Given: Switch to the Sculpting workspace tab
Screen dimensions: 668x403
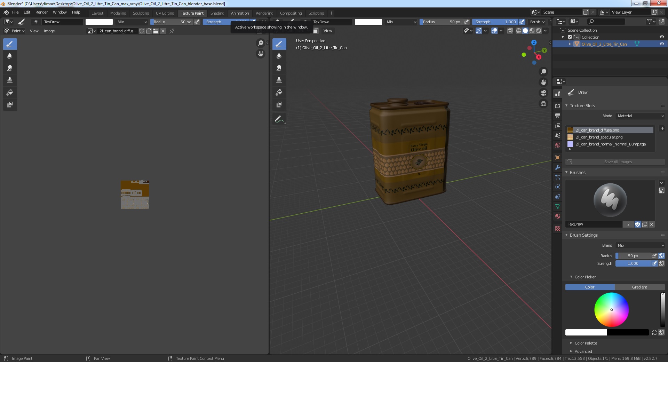Looking at the screenshot, I should (141, 13).
